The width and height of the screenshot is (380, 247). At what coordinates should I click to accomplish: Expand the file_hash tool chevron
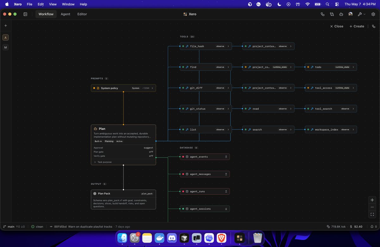228,46
